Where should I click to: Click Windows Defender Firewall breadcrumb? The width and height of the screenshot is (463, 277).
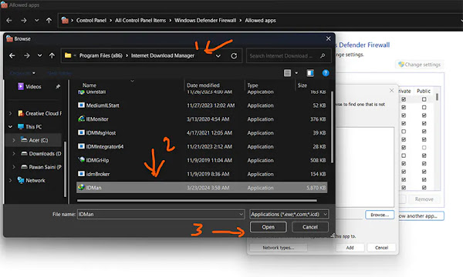pos(205,20)
